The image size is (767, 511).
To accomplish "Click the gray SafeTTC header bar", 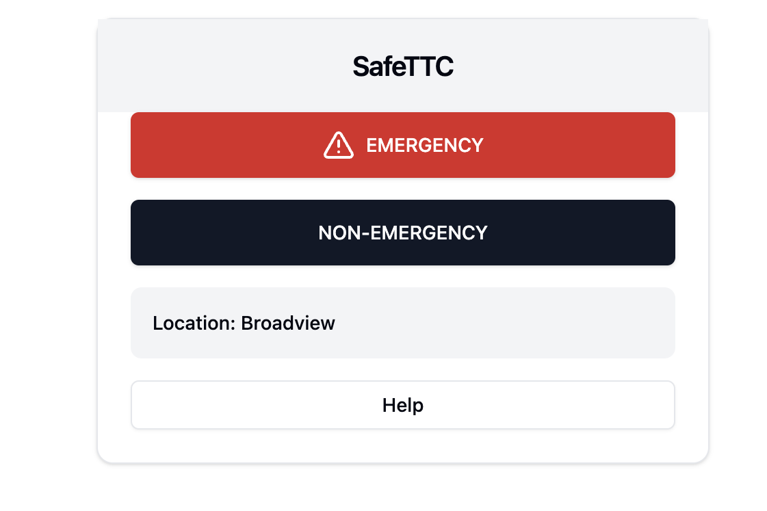I will coord(402,66).
